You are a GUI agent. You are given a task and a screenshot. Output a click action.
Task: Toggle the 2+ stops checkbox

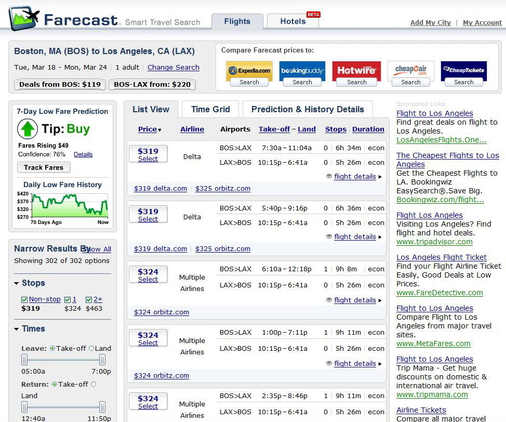(89, 300)
